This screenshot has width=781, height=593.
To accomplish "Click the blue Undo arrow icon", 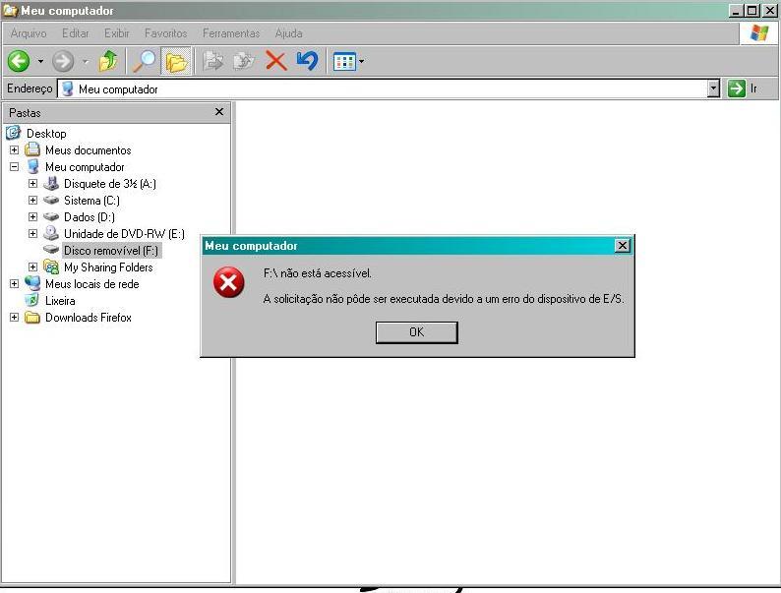I will click(307, 61).
